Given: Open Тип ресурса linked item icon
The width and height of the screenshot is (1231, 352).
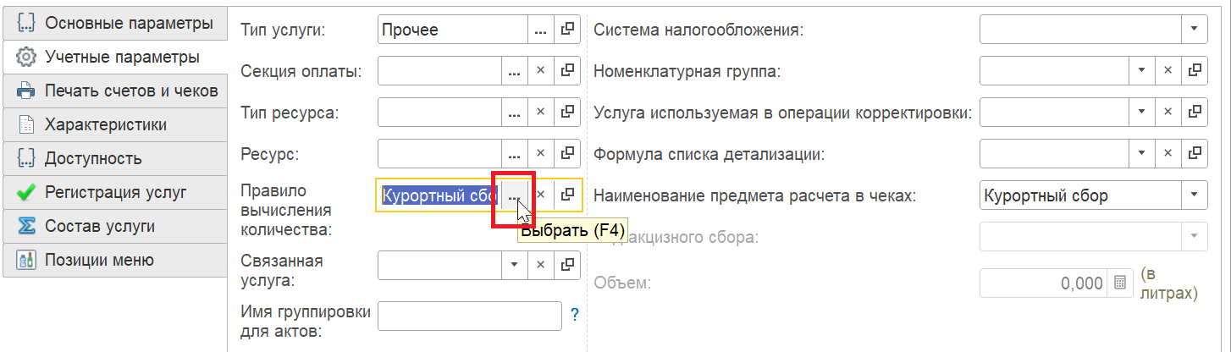Looking at the screenshot, I should pos(567,112).
